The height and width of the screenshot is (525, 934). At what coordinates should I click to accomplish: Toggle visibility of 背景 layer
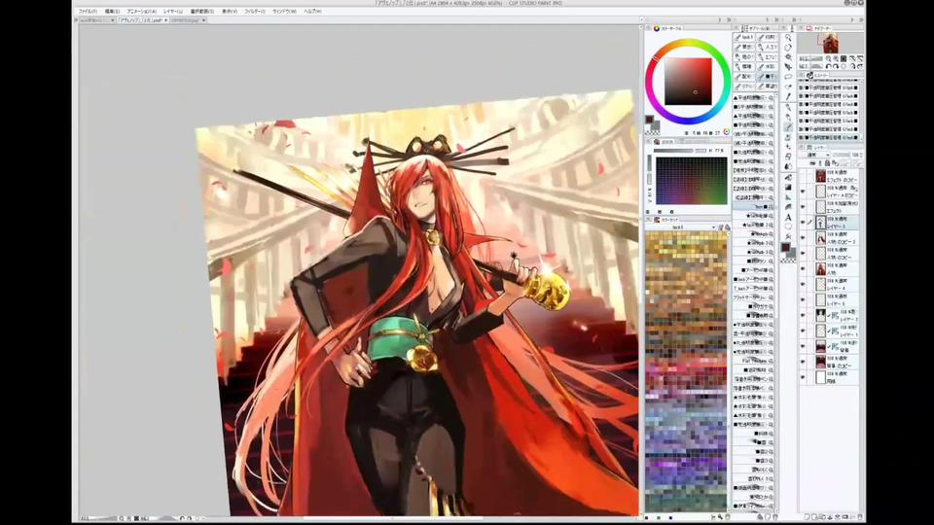click(803, 346)
